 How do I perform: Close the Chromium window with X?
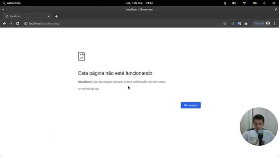3,10
